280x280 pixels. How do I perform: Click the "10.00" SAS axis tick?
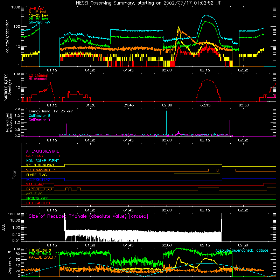coord(15,220)
